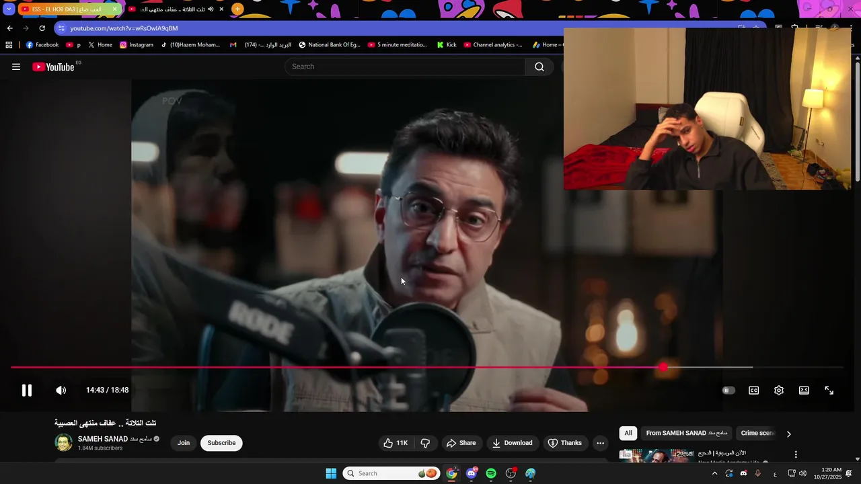Open the player settings gear menu

click(x=779, y=390)
